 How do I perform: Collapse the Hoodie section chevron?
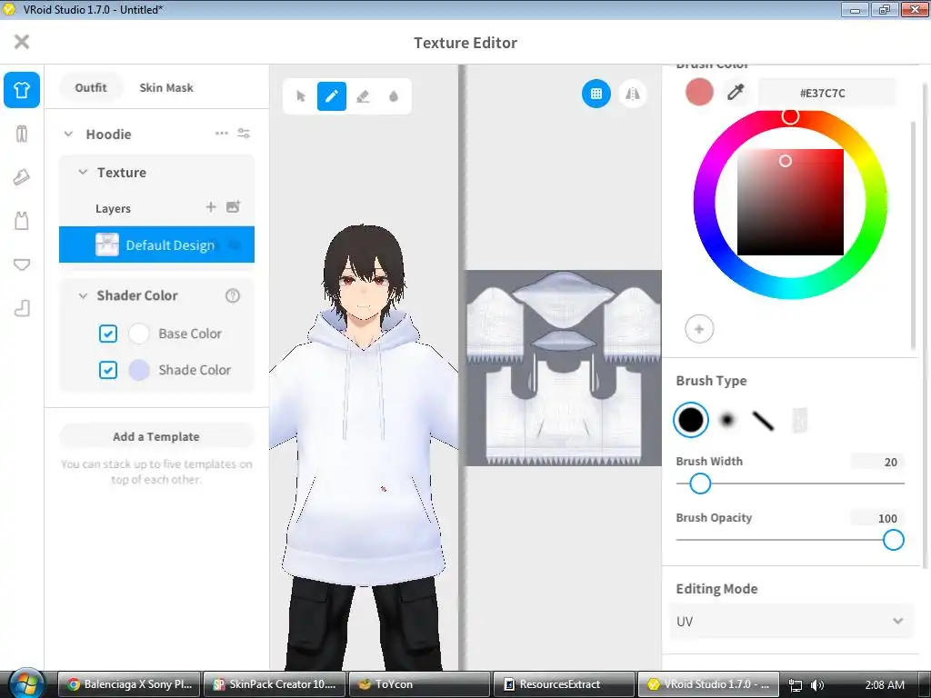[68, 135]
